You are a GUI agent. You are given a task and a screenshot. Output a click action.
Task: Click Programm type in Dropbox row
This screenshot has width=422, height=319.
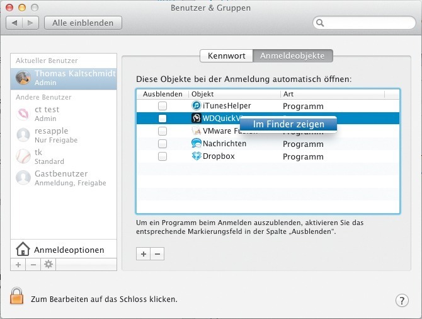click(303, 157)
